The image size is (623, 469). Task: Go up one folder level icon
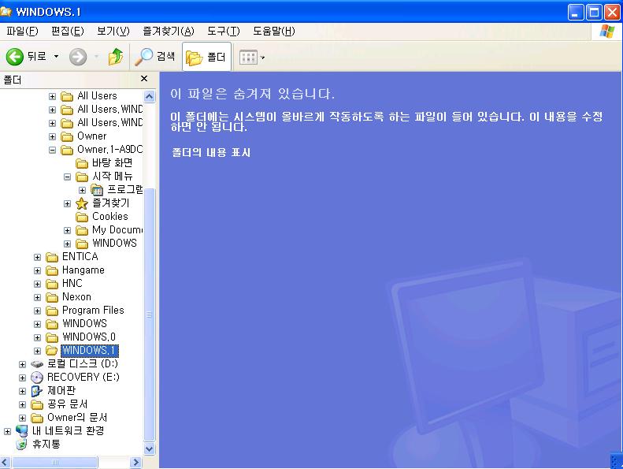[115, 57]
